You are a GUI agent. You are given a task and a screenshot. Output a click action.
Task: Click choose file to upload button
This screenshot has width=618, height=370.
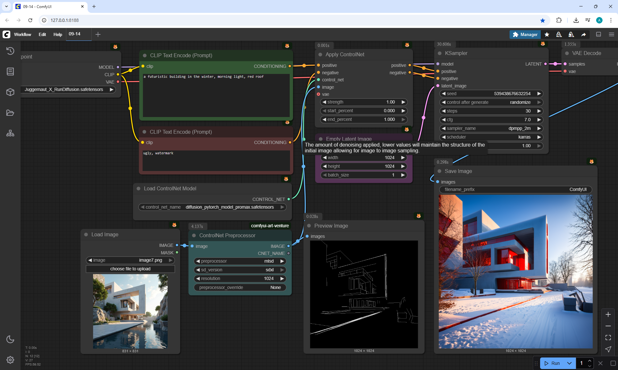click(x=130, y=269)
